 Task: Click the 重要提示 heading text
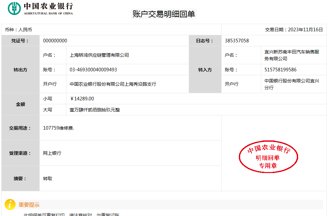tap(29, 205)
